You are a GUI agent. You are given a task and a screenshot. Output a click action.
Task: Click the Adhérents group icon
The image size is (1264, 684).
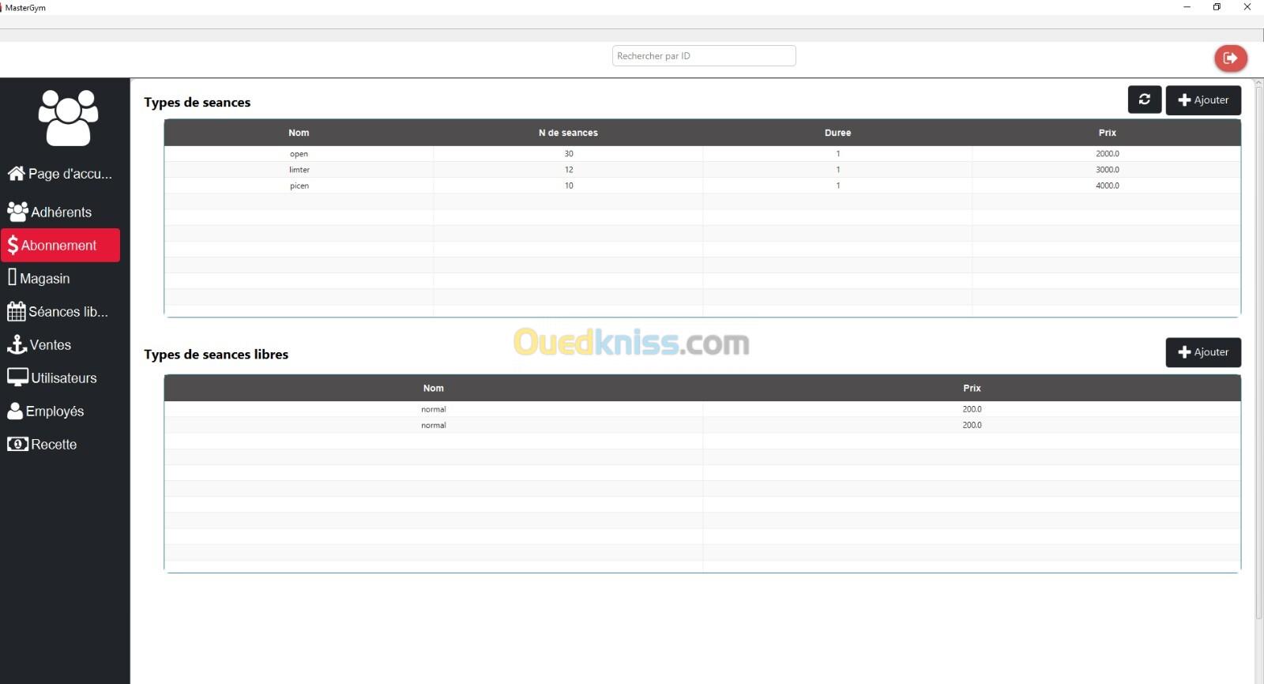click(x=17, y=211)
